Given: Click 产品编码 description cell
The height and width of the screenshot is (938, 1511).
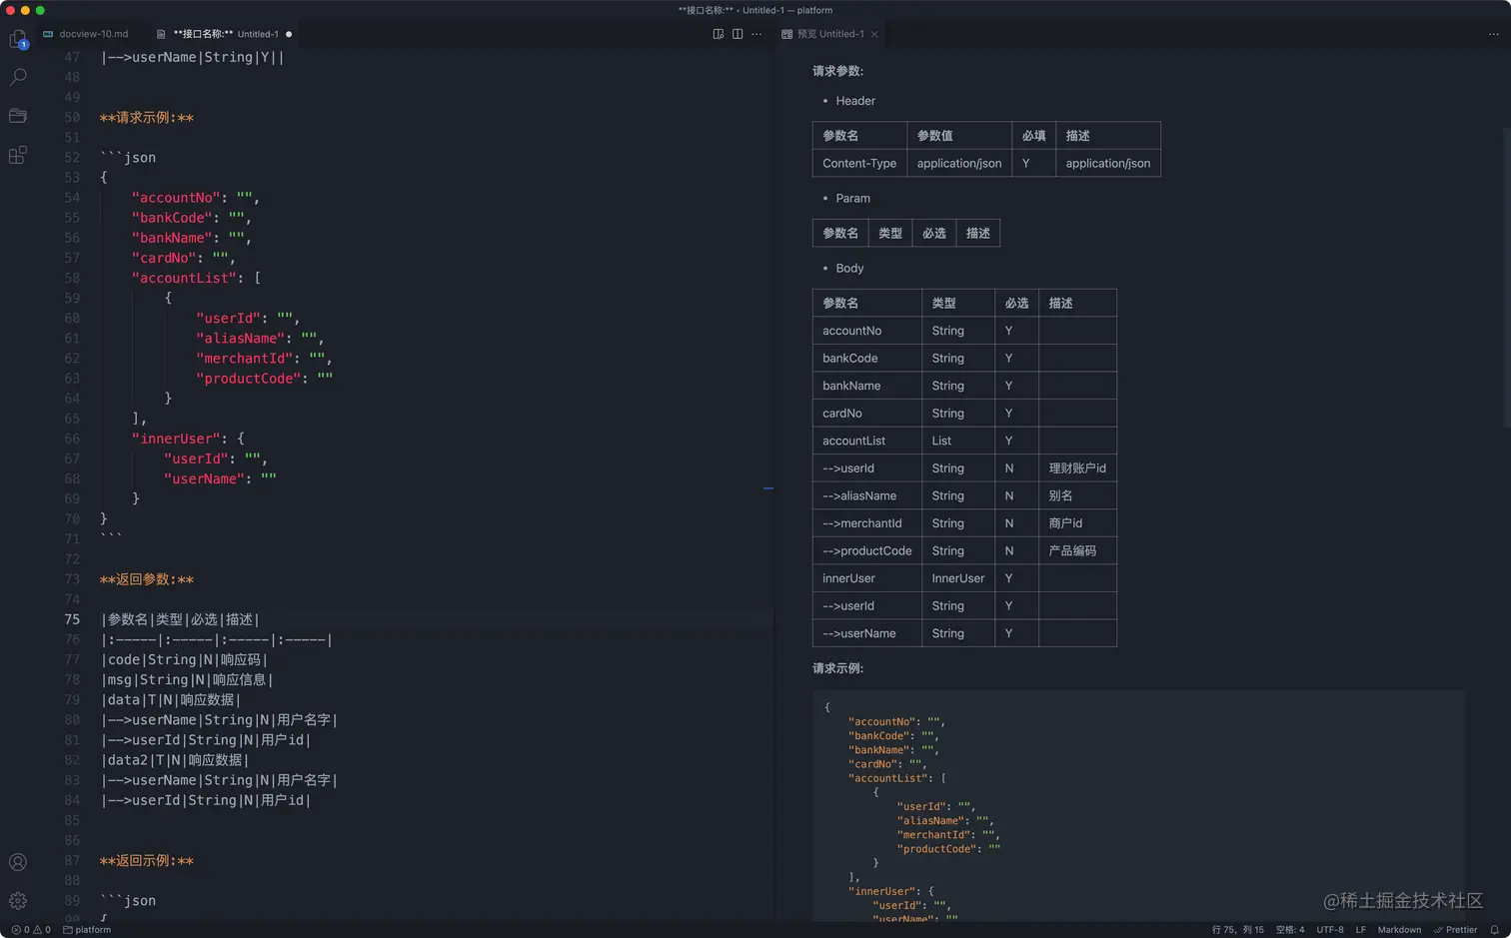Looking at the screenshot, I should [x=1077, y=550].
